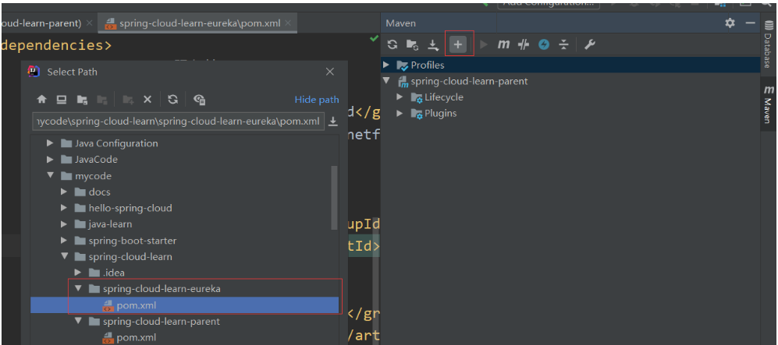Toggle Offline mode with the blue lightning icon
The width and height of the screenshot is (778, 345).
[545, 44]
